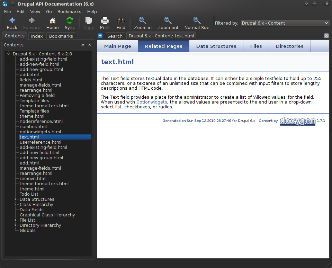332x268 pixels.
Task: Open the Help menu
Action: [92, 12]
